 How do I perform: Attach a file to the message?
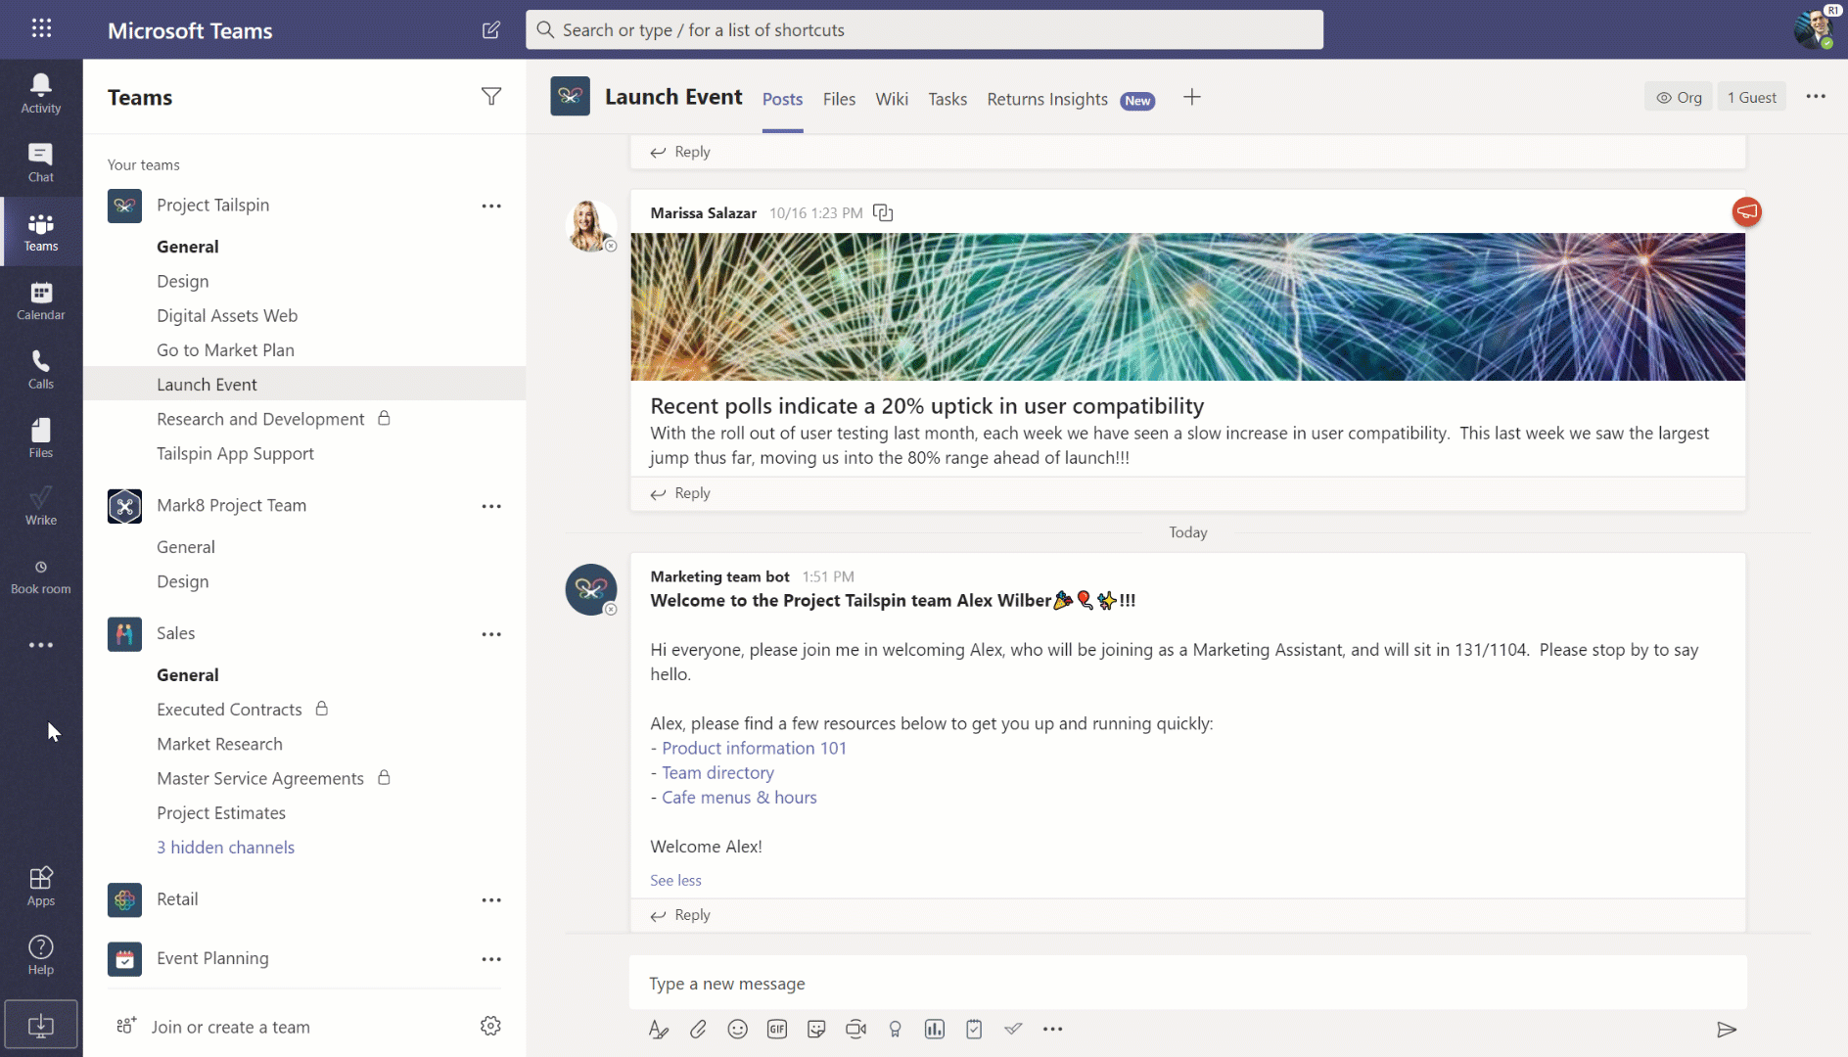pos(698,1029)
